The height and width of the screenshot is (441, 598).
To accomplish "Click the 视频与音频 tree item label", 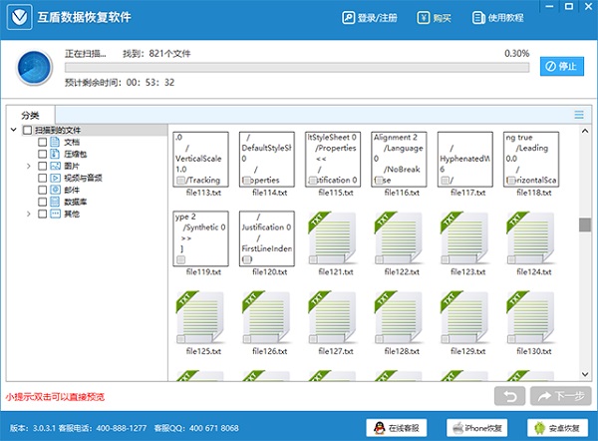I will [x=83, y=178].
